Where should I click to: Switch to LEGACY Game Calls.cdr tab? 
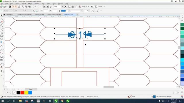point(54,15)
